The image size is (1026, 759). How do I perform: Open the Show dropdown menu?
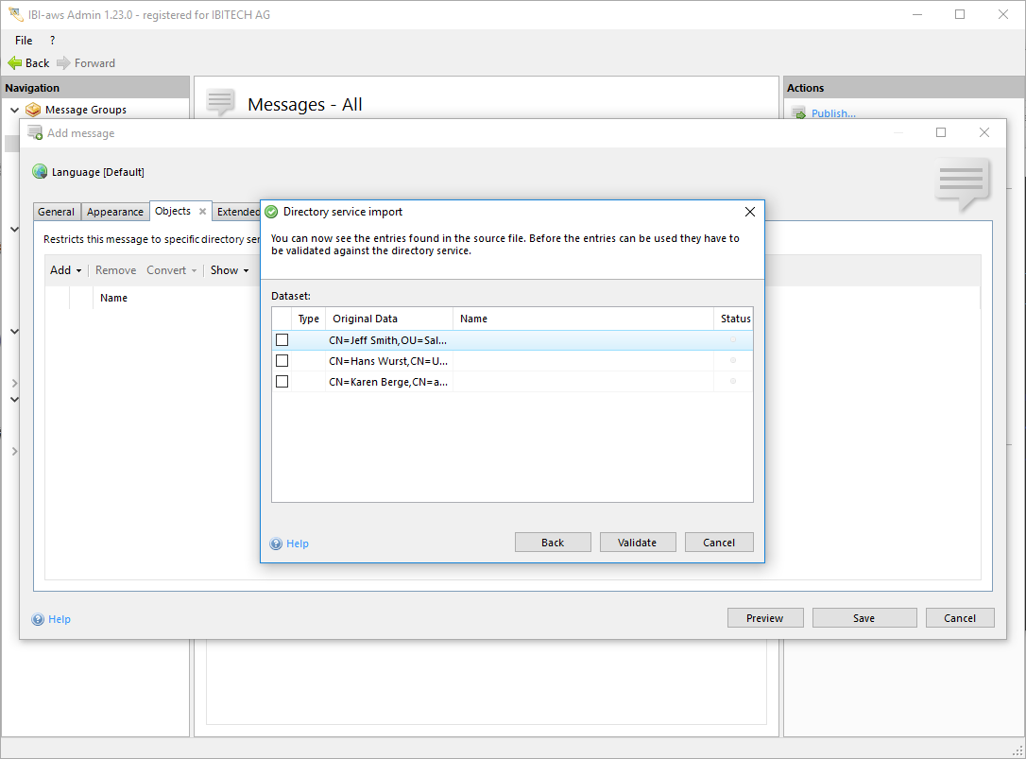[230, 270]
